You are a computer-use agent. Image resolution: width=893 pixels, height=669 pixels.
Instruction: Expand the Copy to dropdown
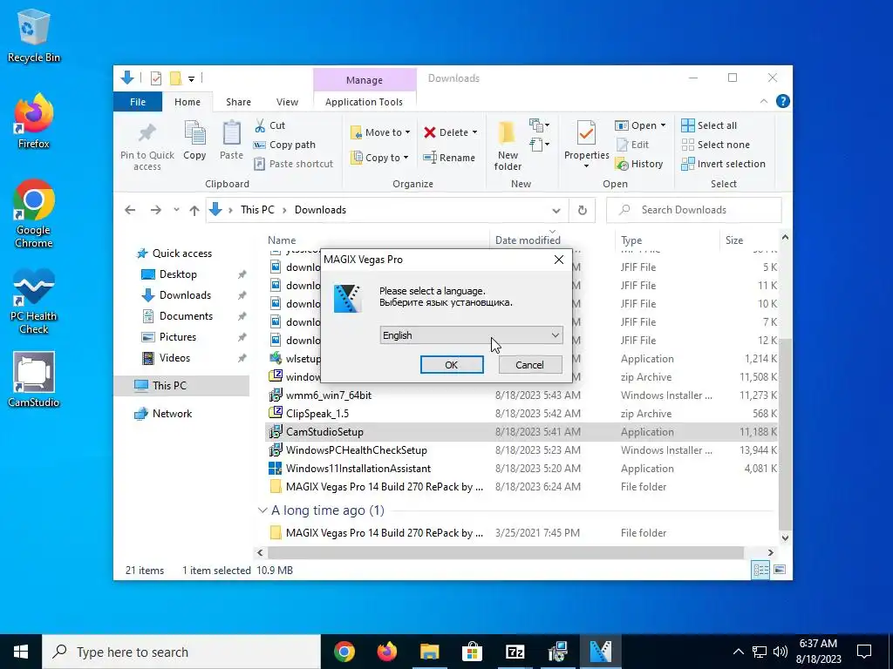[x=406, y=158]
